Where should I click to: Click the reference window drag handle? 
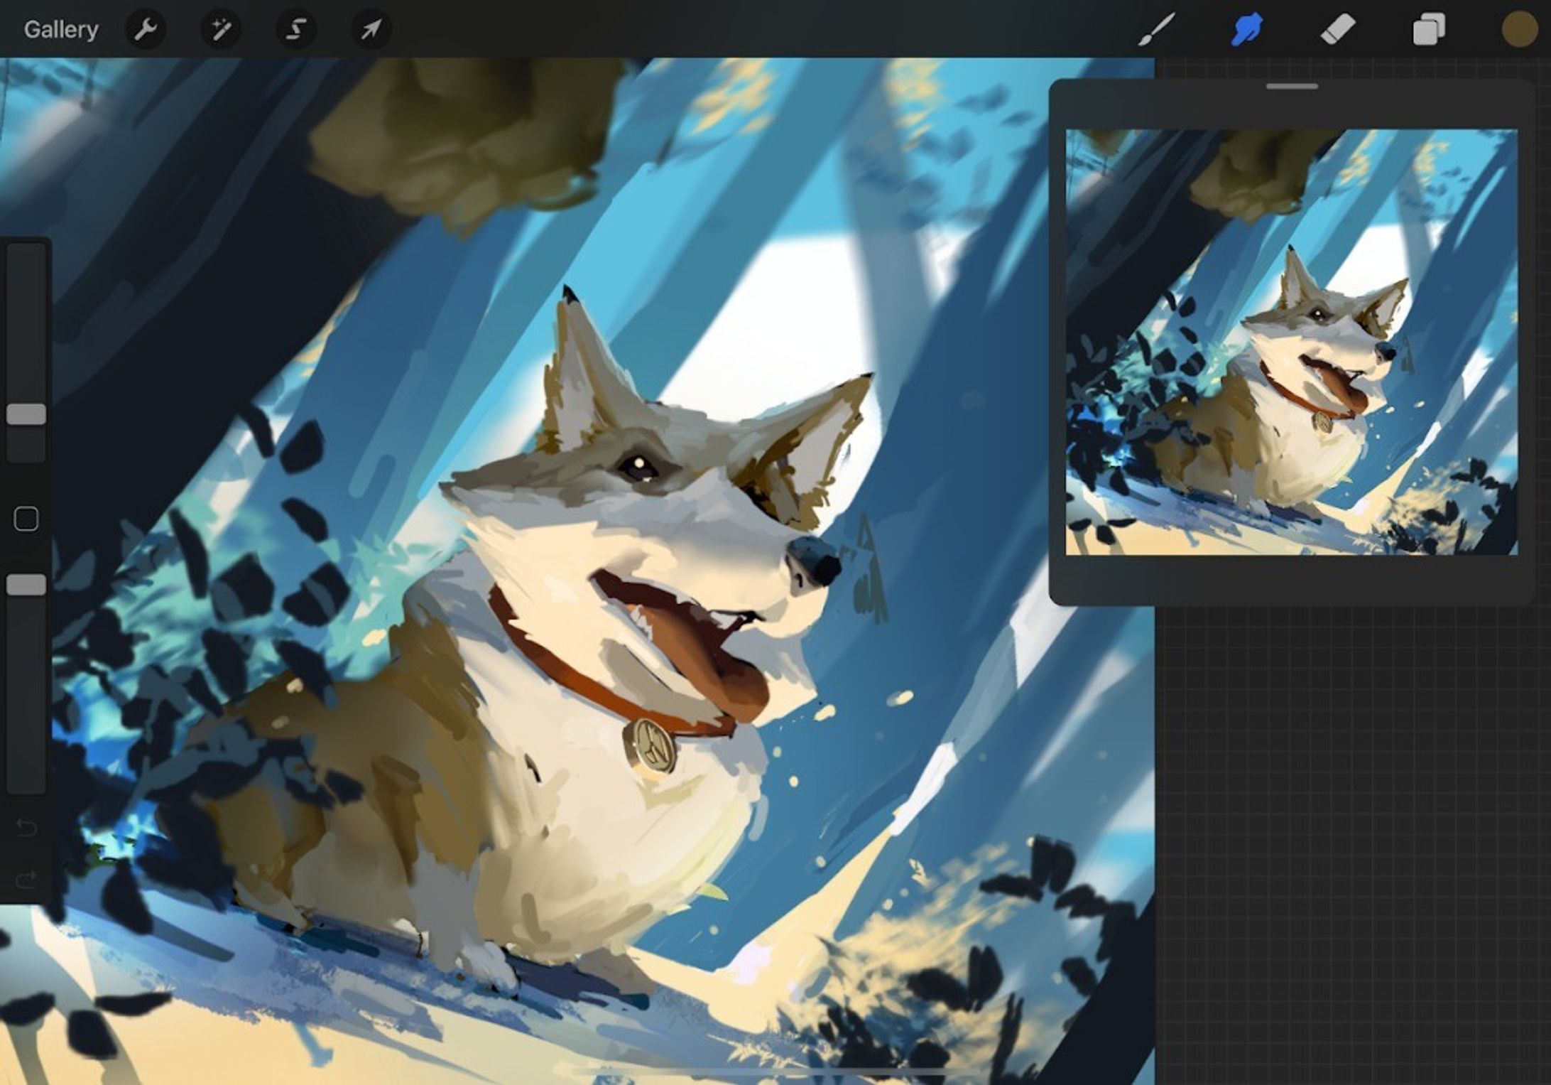(1292, 87)
